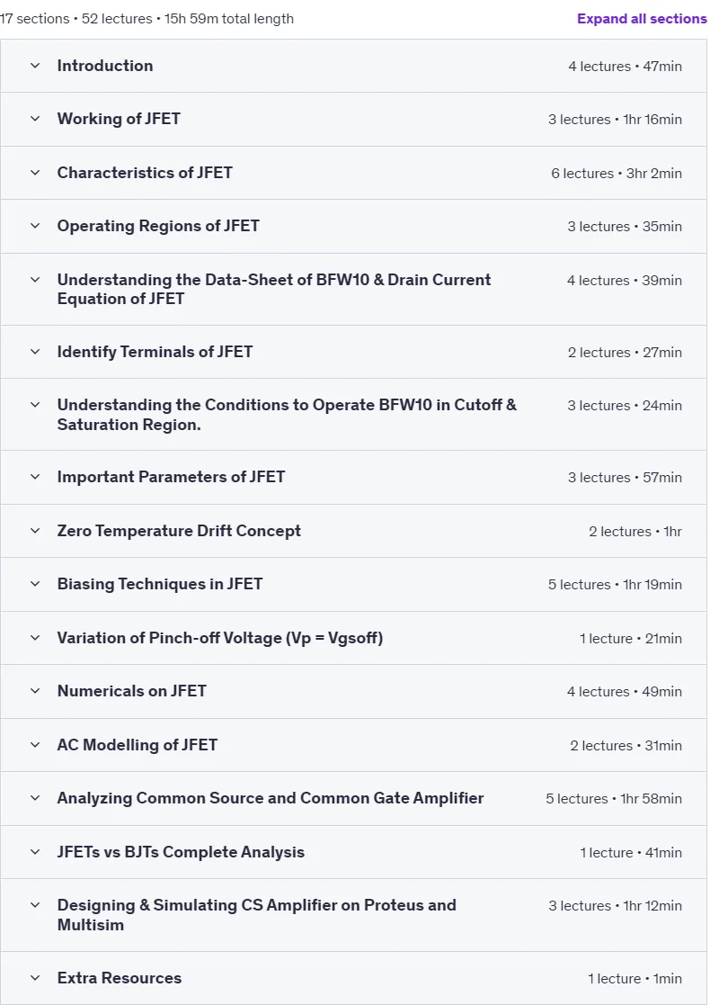Expand Important Parameters of JFET chevron
The image size is (710, 1005).
35,477
